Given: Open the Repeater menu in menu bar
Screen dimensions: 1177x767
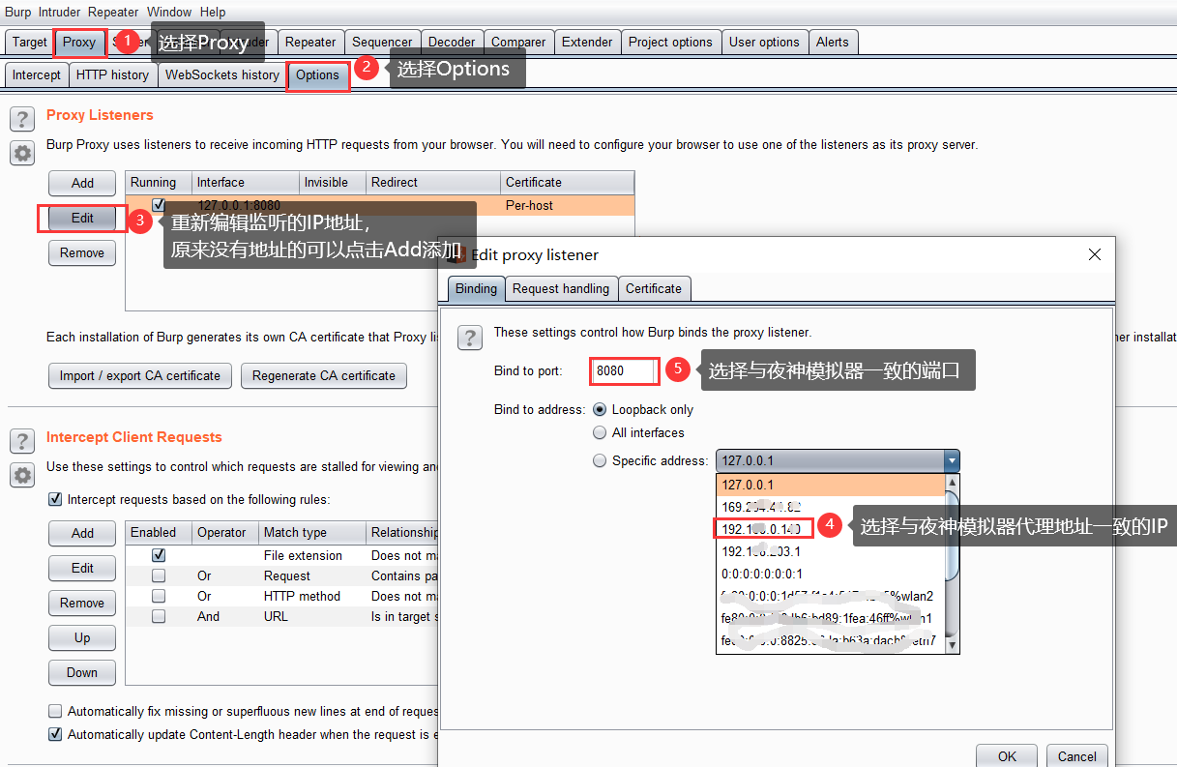Looking at the screenshot, I should click(113, 12).
